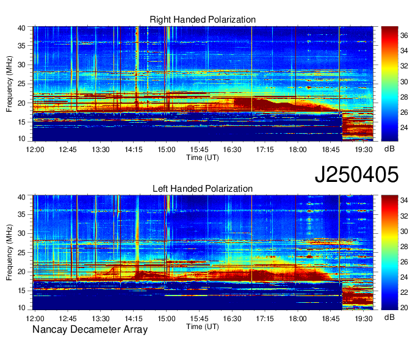This screenshot has width=415, height=337.
Task: Click the Right Handed plot's color scale bar
Action: pos(389,84)
